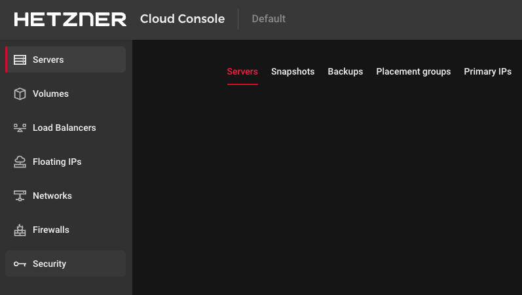This screenshot has width=522, height=295.
Task: Select the Networks sidebar label
Action: coord(52,196)
